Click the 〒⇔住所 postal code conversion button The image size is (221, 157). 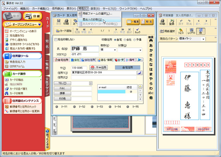pos(99,67)
